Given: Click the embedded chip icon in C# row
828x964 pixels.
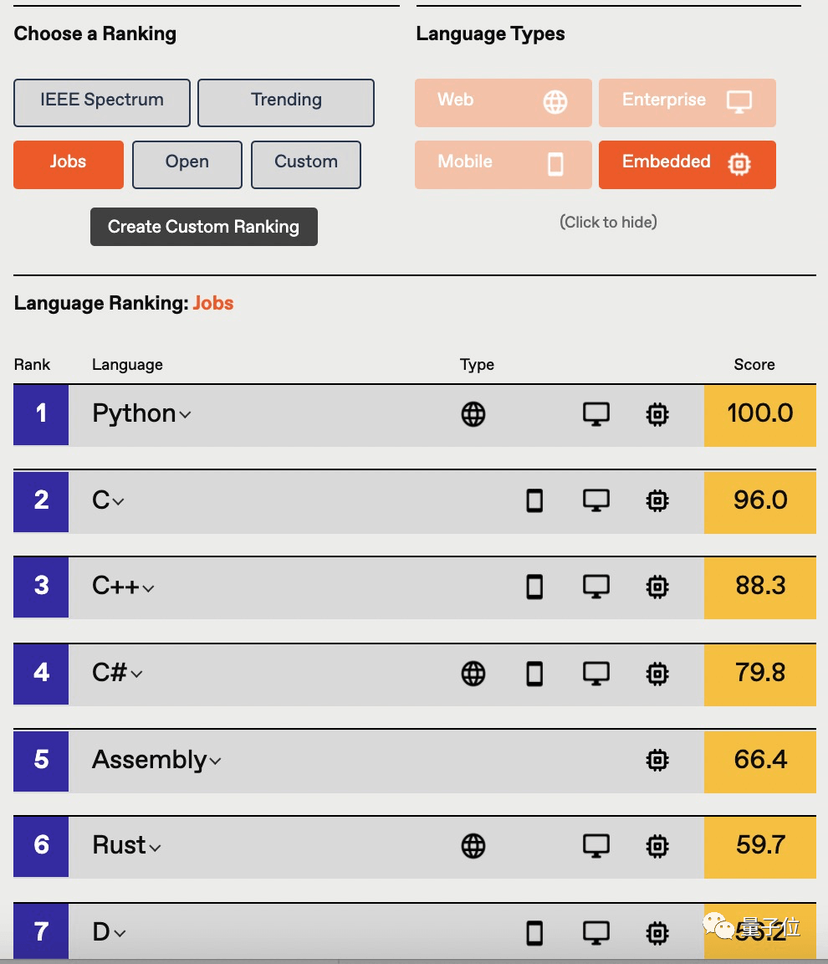Looking at the screenshot, I should click(x=657, y=674).
